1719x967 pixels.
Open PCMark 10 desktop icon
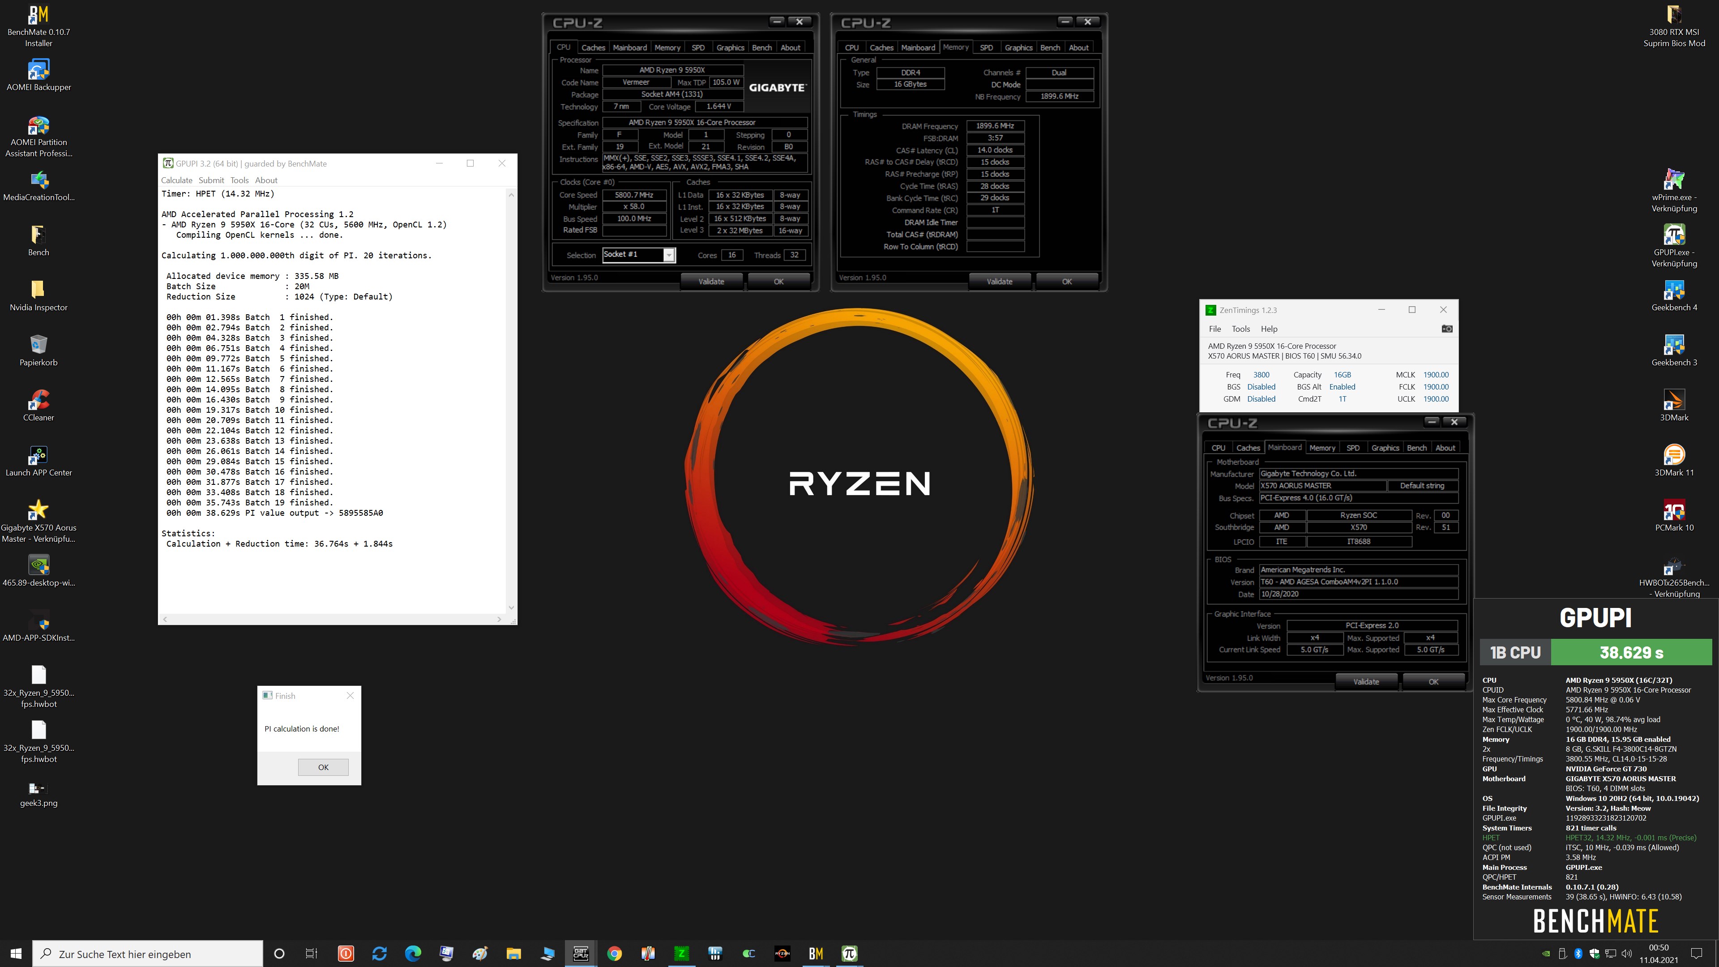(x=1674, y=516)
